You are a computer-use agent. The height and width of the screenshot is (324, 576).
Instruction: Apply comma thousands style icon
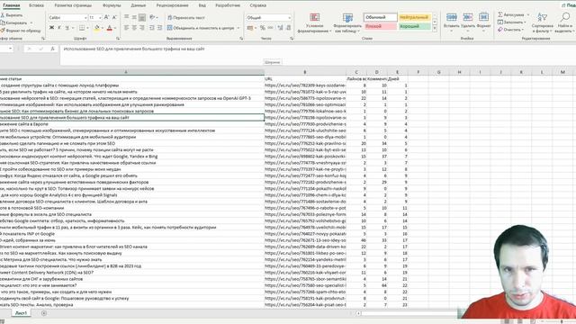click(x=271, y=28)
